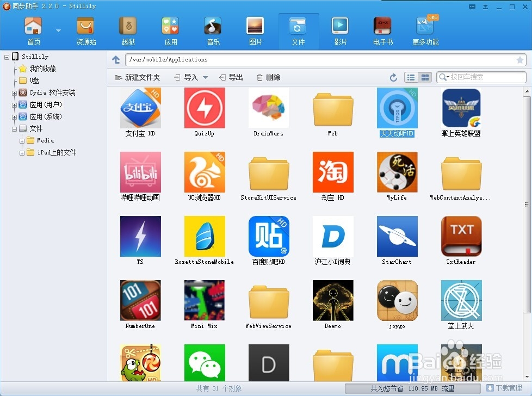The height and width of the screenshot is (396, 532).
Task: Click 新建文件夹 new folder button
Action: pyautogui.click(x=138, y=77)
